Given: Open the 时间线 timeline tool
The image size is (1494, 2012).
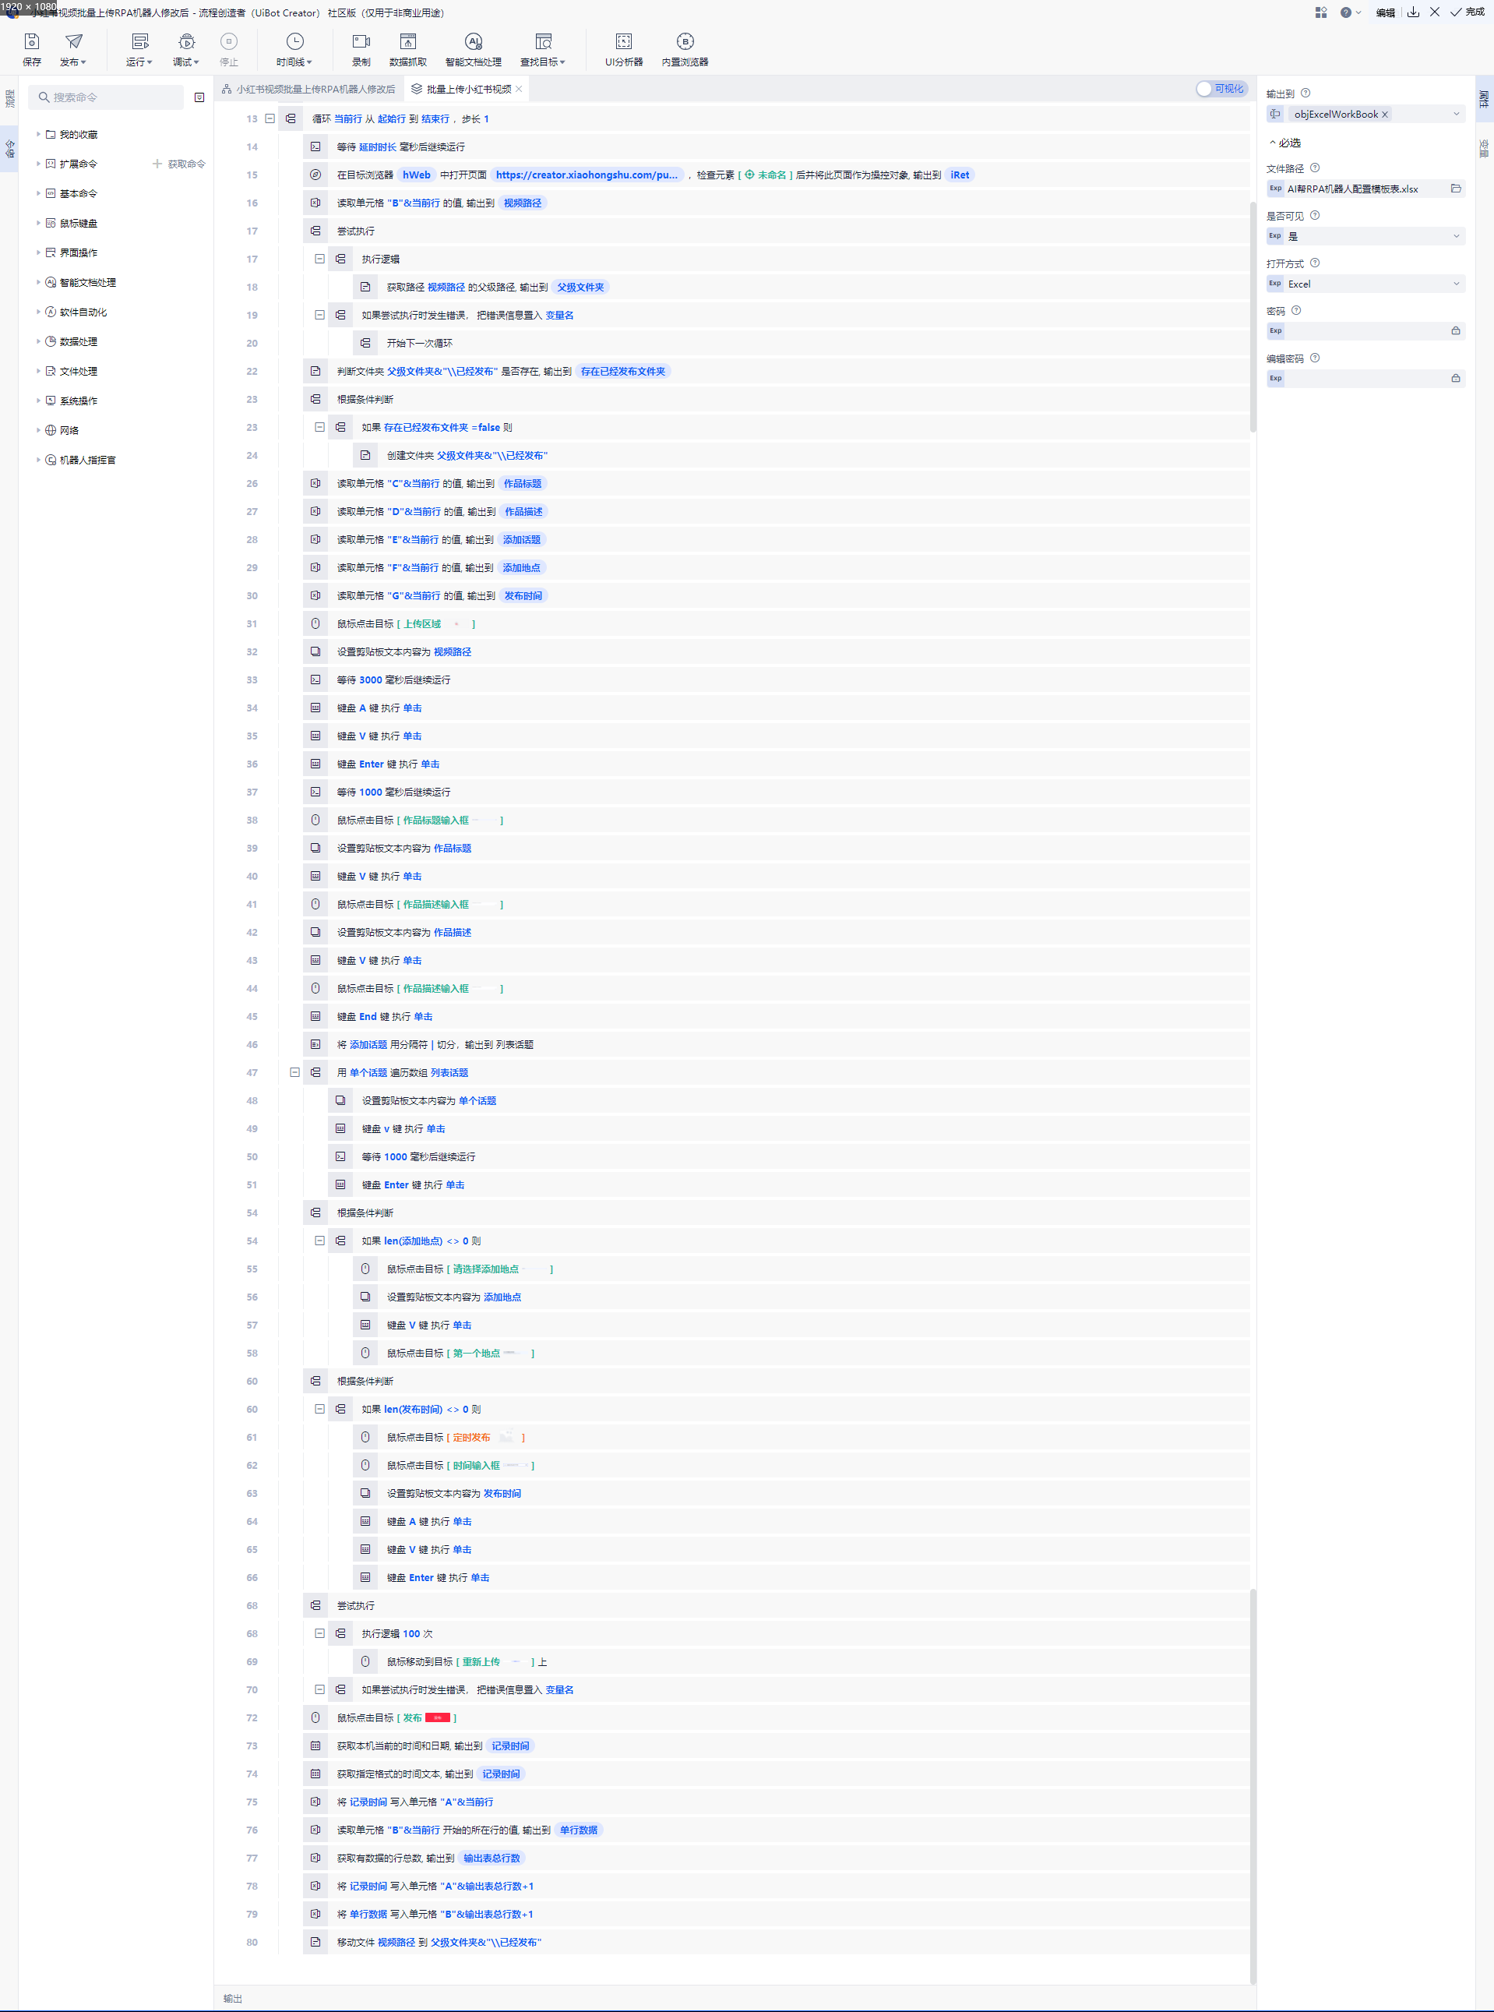Looking at the screenshot, I should [294, 49].
